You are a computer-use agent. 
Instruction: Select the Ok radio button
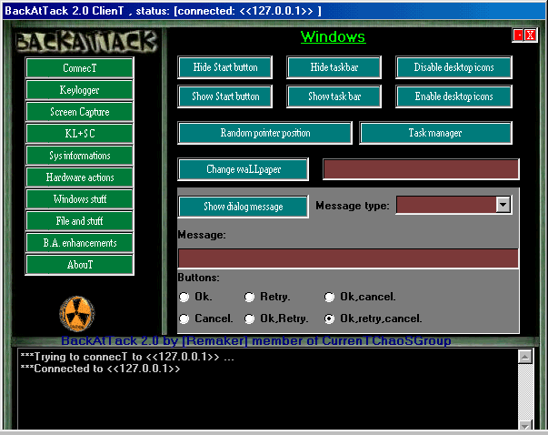[184, 297]
